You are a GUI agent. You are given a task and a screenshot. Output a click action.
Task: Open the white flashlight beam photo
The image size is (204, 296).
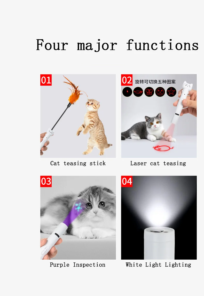click(x=159, y=218)
